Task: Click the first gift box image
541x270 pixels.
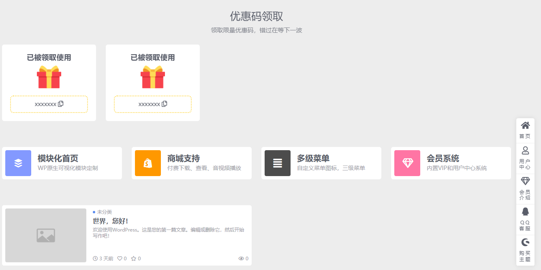Action: click(x=49, y=77)
